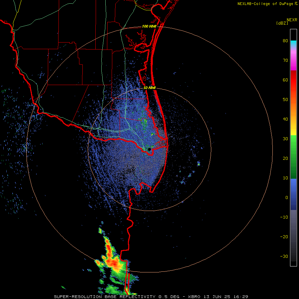Click the blue band of the color scale
The width and height of the screenshot is (299, 299).
(x=293, y=194)
